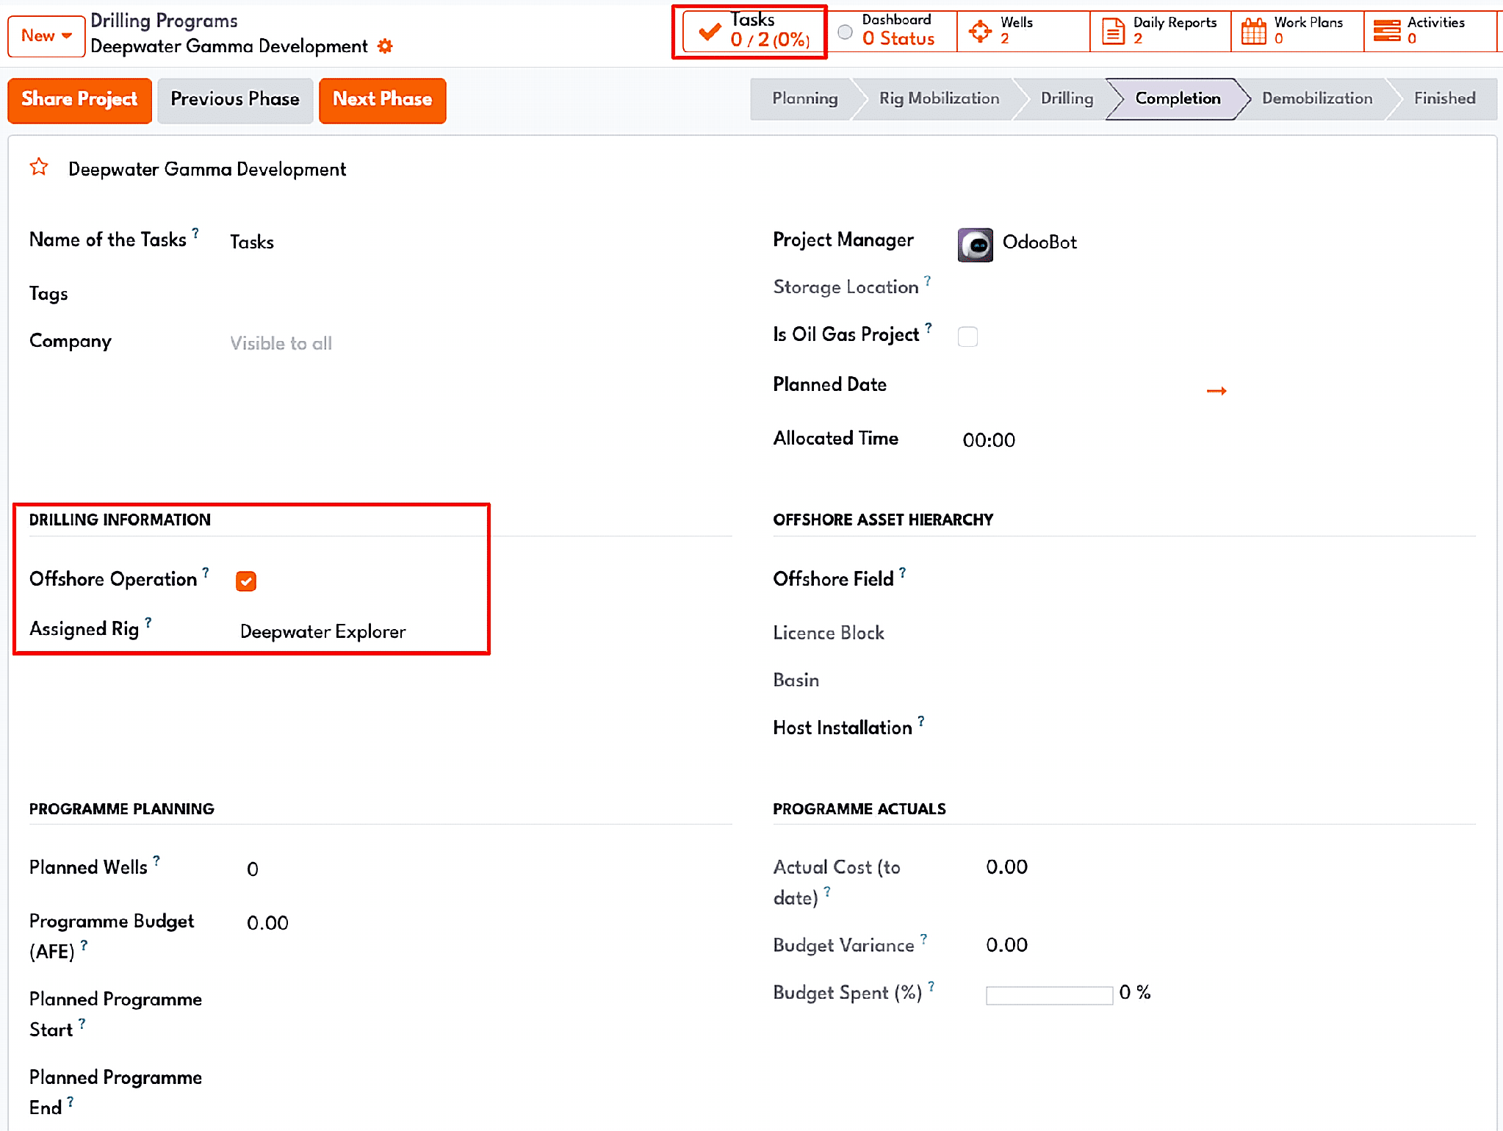
Task: Click the Work Plans calendar icon
Action: pos(1253,32)
